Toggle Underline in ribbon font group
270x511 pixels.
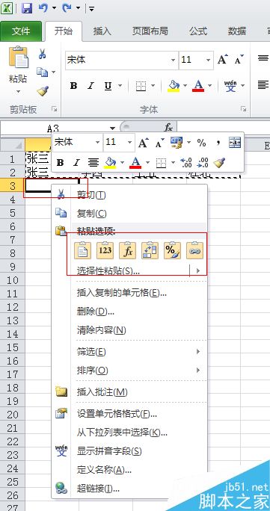click(108, 86)
